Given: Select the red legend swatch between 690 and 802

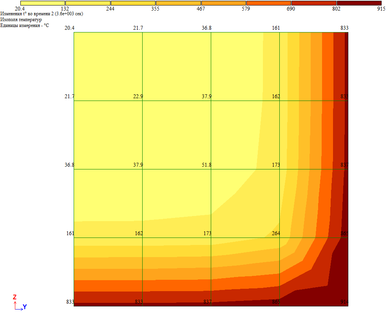Looking at the screenshot, I should coord(314,3).
